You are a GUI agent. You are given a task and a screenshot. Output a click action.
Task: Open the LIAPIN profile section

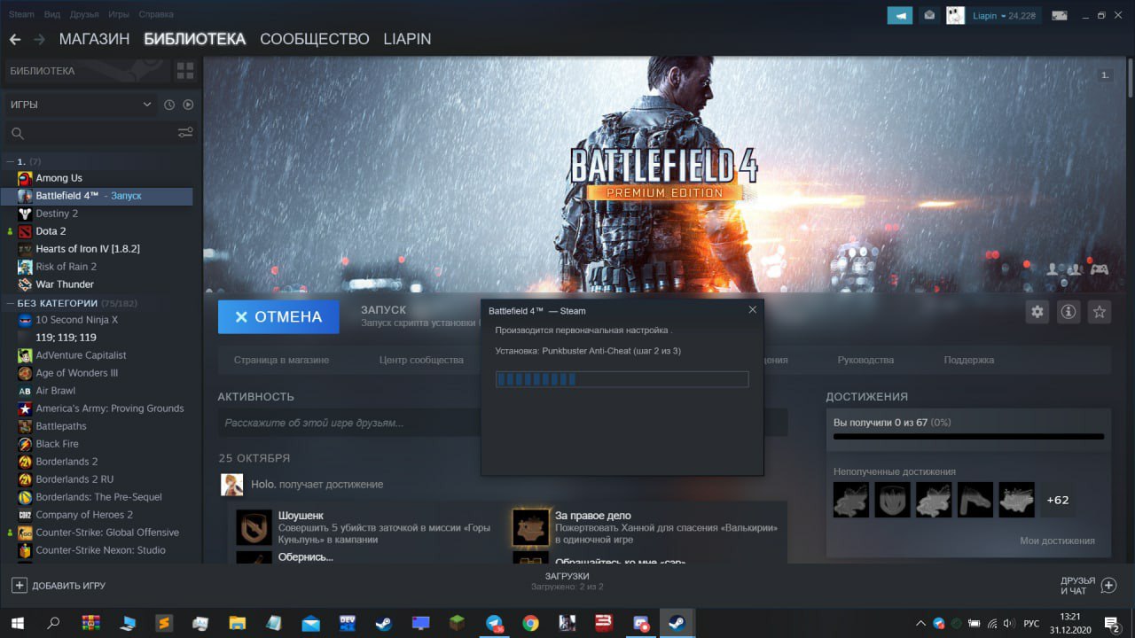click(x=407, y=39)
